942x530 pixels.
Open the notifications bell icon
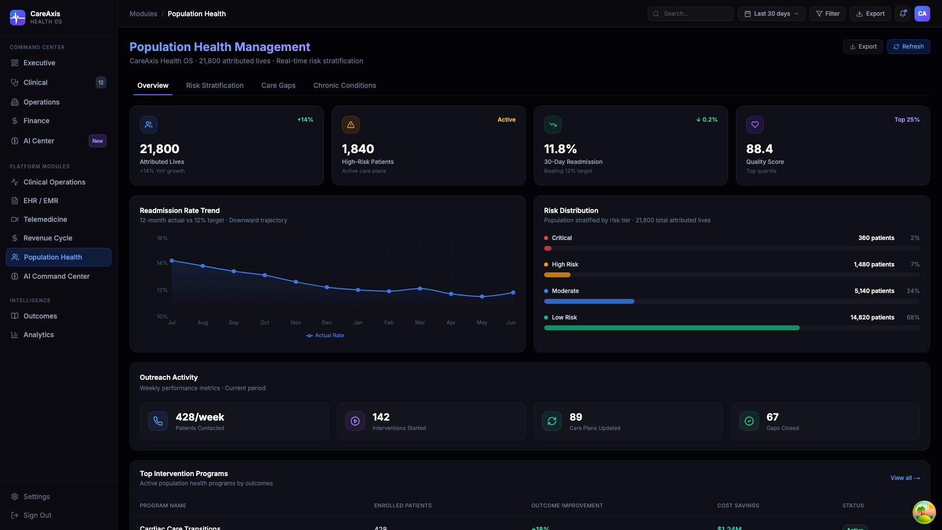pos(903,14)
